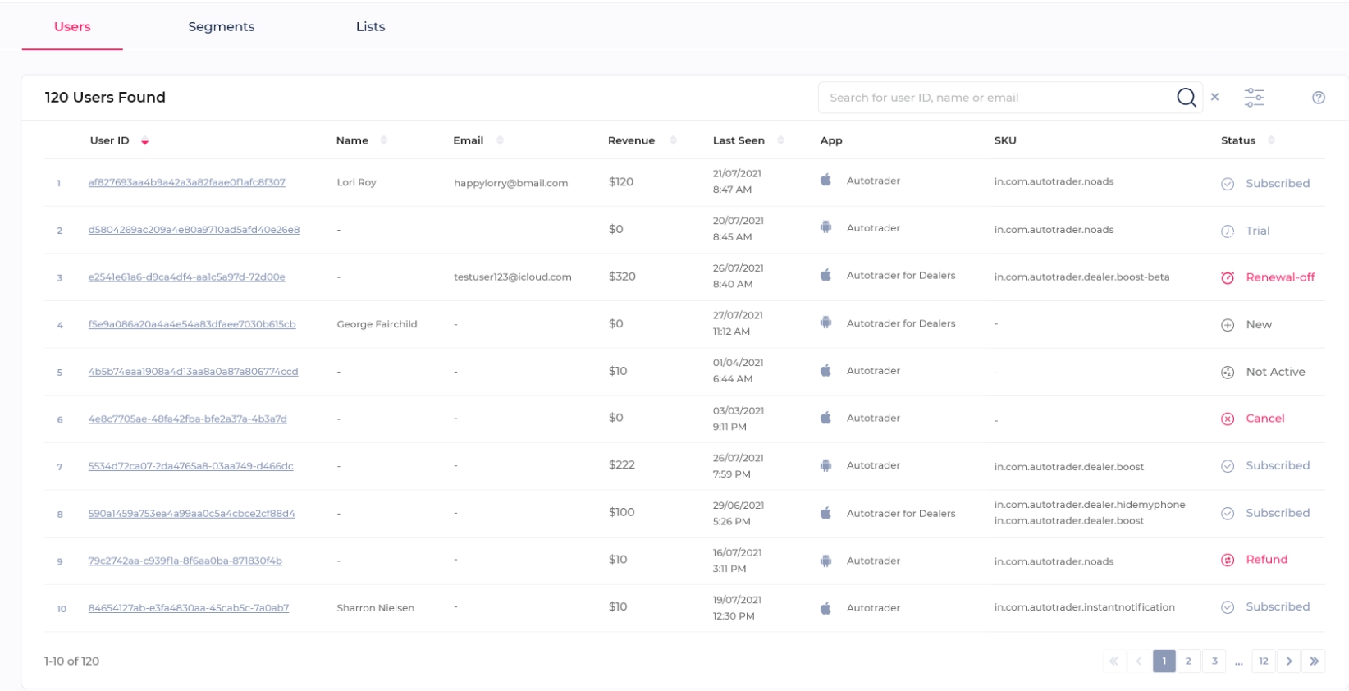Click the Cancel status icon in row 6

1228,419
